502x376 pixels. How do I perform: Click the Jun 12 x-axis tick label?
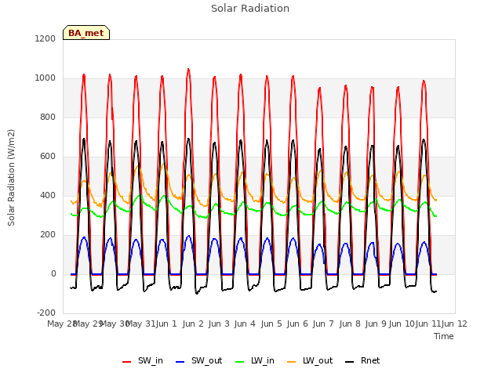click(454, 324)
